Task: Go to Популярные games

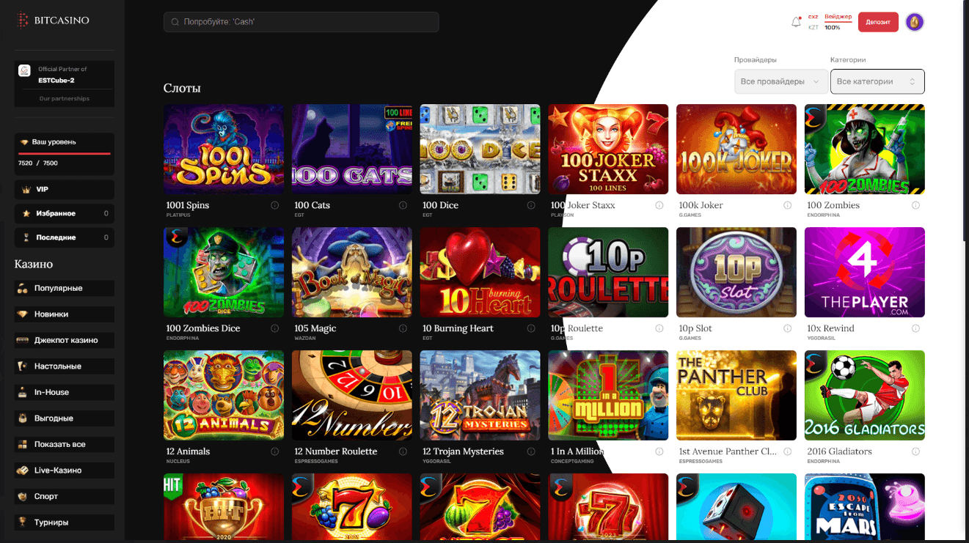Action: pyautogui.click(x=65, y=288)
